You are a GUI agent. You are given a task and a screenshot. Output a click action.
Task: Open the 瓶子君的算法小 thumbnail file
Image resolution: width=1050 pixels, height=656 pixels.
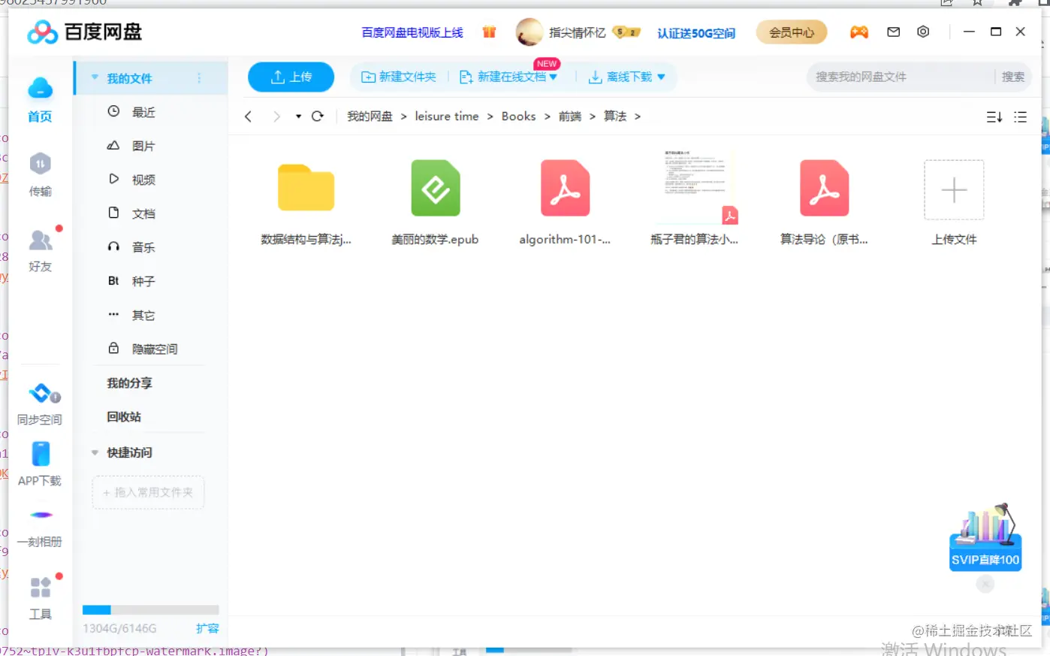pos(695,186)
